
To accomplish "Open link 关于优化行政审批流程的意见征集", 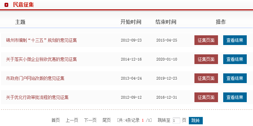I will coord(37,97).
